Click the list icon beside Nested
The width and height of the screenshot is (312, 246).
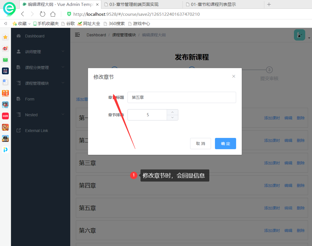[x=18, y=115]
